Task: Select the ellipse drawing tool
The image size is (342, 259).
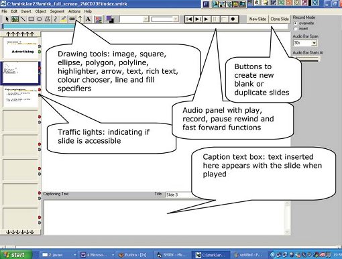Action: click(x=40, y=19)
